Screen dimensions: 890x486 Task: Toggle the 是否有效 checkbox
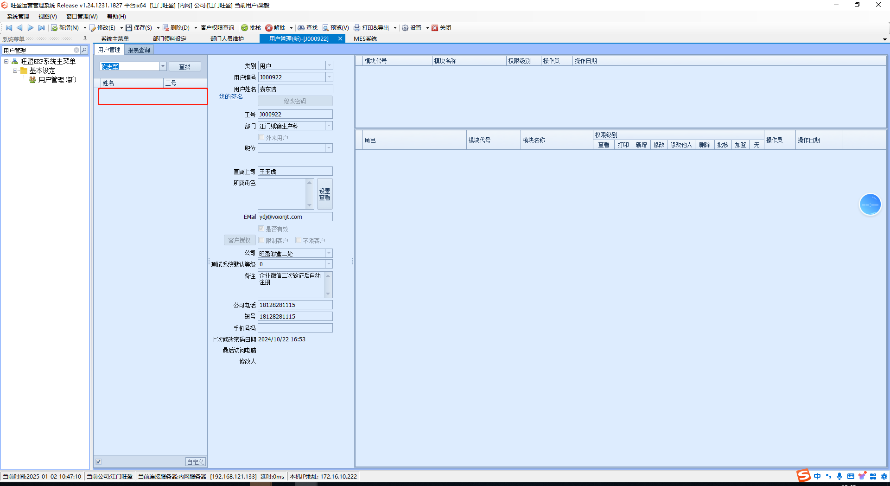(261, 229)
